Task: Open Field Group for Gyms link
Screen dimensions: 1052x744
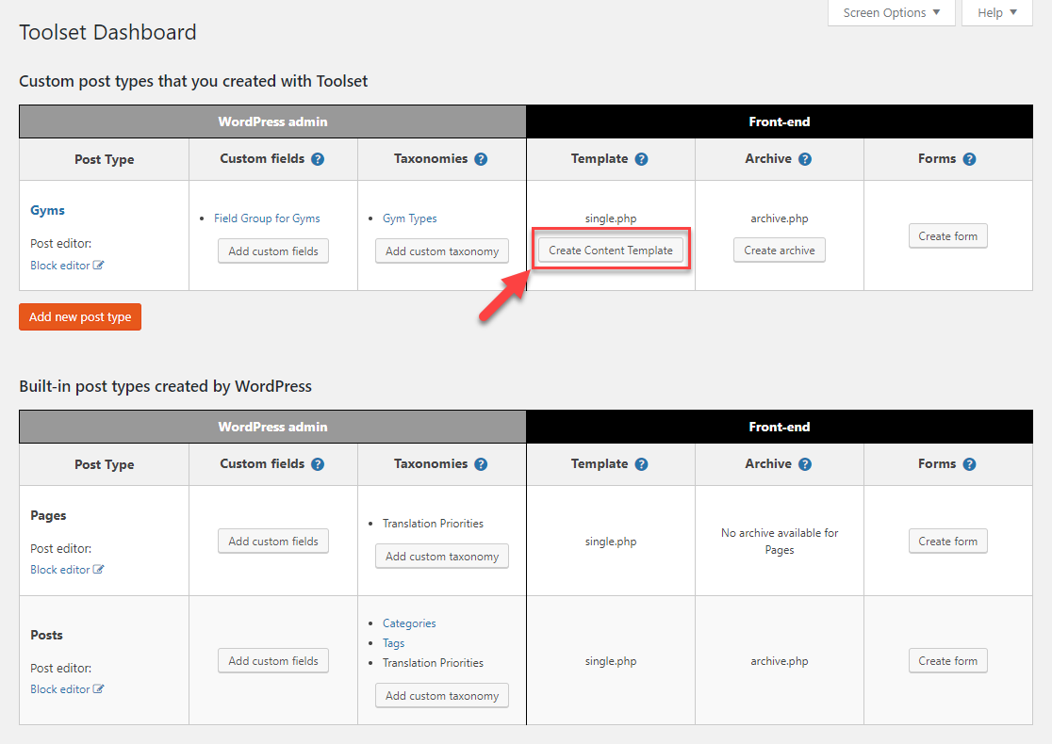Action: click(x=267, y=218)
